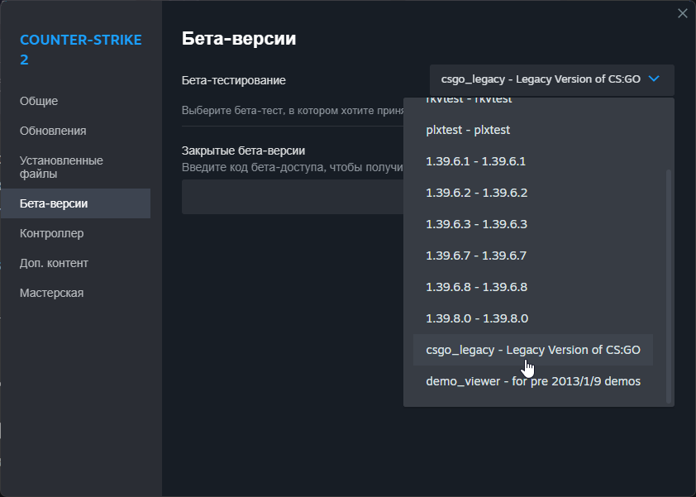Open the Установленные файлы tab
The width and height of the screenshot is (696, 497).
tap(61, 167)
